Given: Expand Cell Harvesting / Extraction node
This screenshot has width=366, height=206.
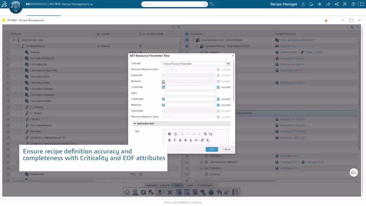Looking at the screenshot, I should pos(201,162).
